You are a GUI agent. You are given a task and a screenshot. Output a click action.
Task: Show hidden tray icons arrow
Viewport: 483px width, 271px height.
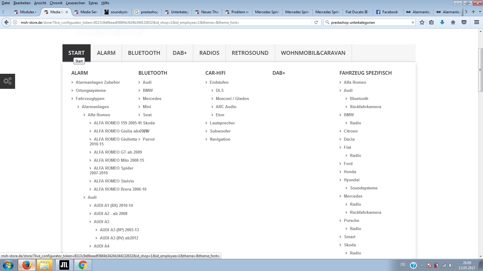pyautogui.click(x=422, y=265)
